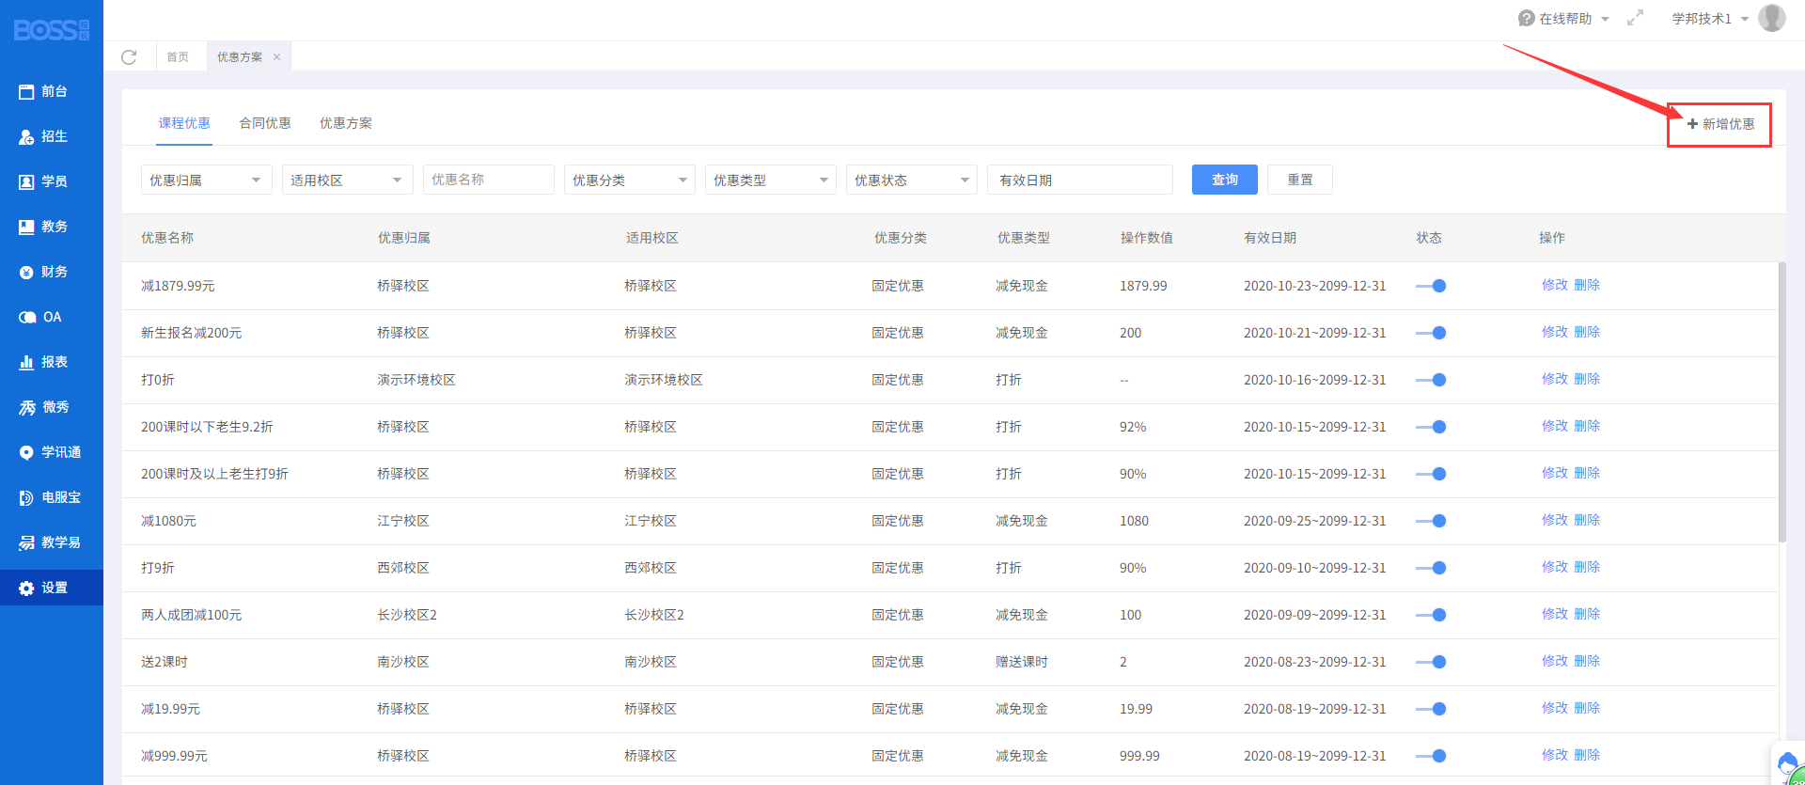Select the 优惠方案 page tab
Image resolution: width=1805 pixels, height=785 pixels.
tap(240, 57)
